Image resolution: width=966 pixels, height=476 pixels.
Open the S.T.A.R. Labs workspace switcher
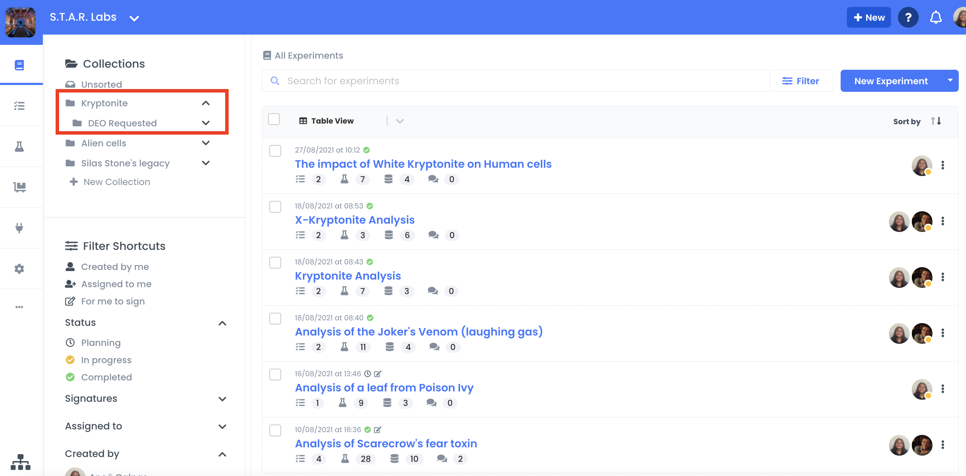(135, 18)
